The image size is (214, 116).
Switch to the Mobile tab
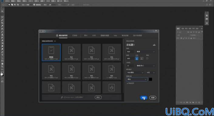[x=125, y=35]
